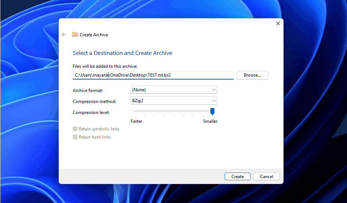Image resolution: width=347 pixels, height=203 pixels.
Task: Click the Create Archive folder icon
Action: coord(75,34)
